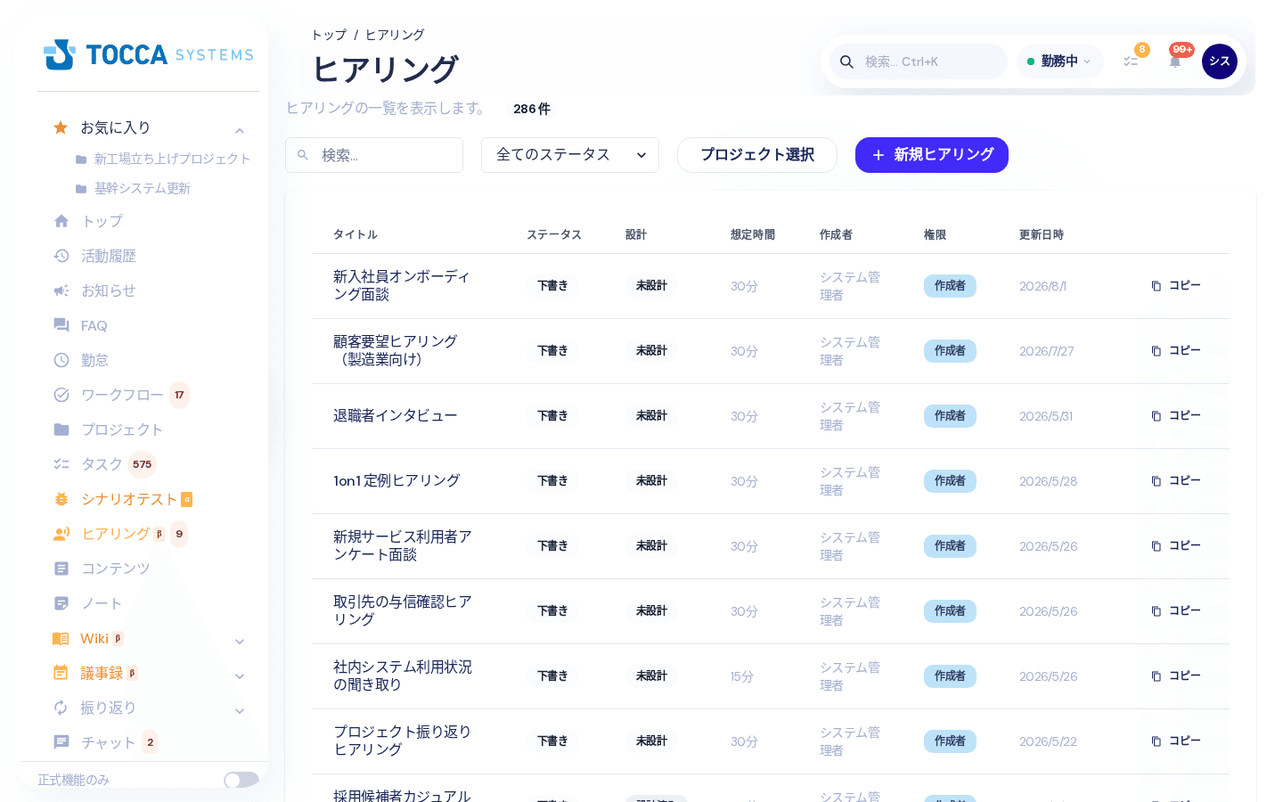The image size is (1283, 802).
Task: Open the 全てのステータス dropdown
Action: coord(570,155)
